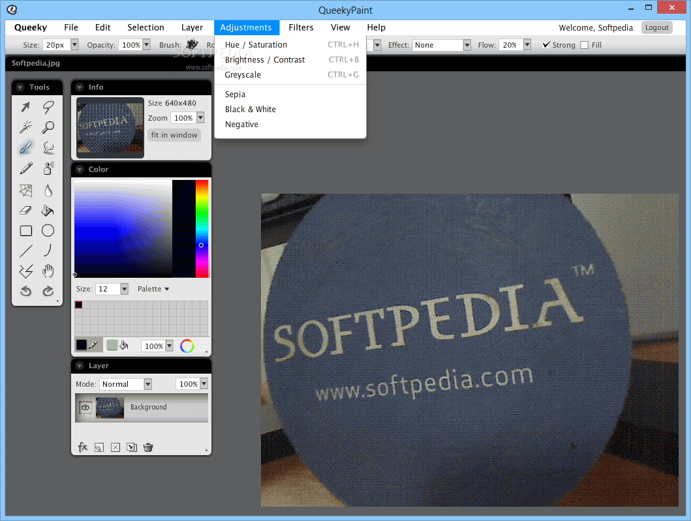Open the brush Size dropdown
This screenshot has width=691, height=521.
coord(74,44)
